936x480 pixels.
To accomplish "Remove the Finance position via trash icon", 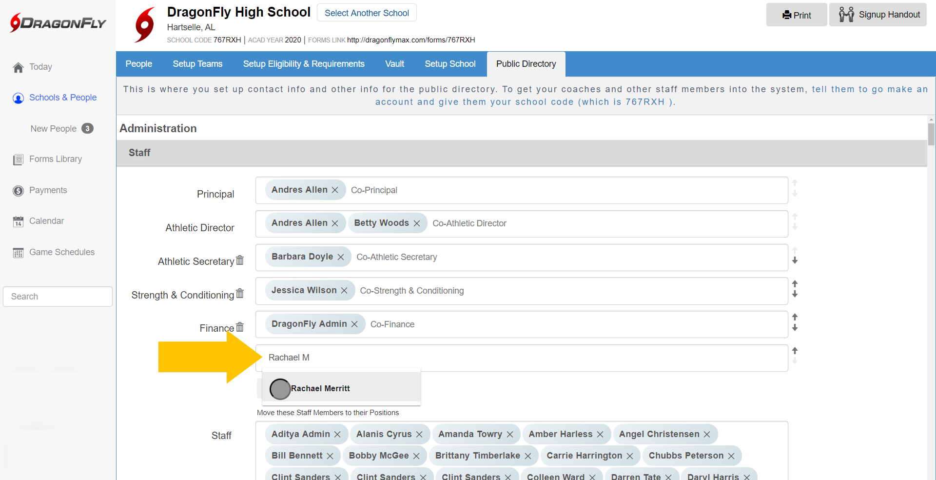I will point(240,327).
